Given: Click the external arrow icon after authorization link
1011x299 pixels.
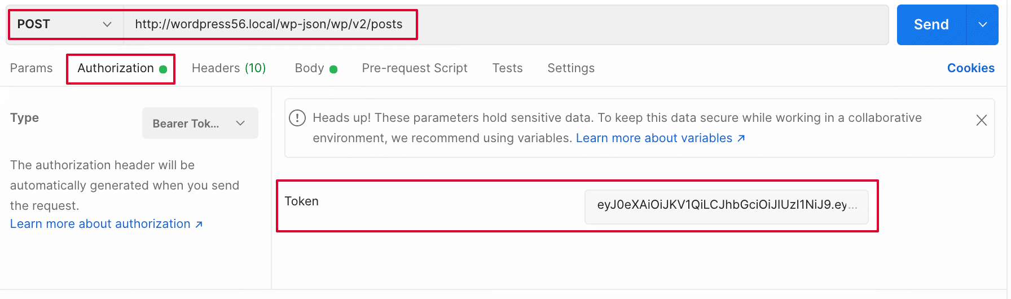Looking at the screenshot, I should [x=199, y=225].
